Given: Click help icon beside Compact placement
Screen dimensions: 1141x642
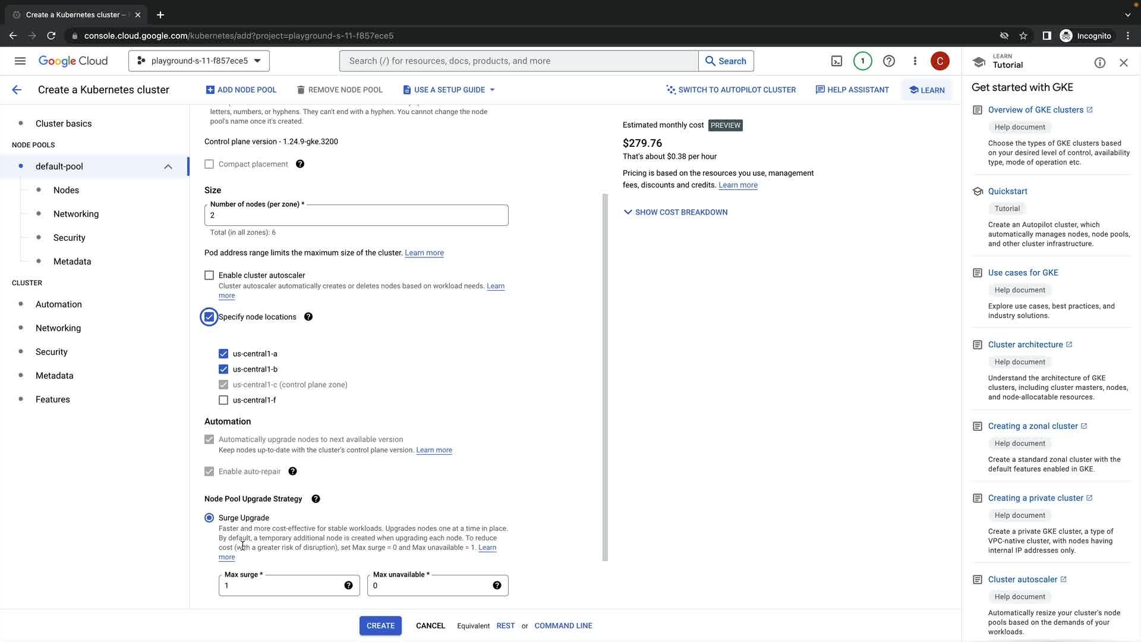Looking at the screenshot, I should tap(300, 164).
